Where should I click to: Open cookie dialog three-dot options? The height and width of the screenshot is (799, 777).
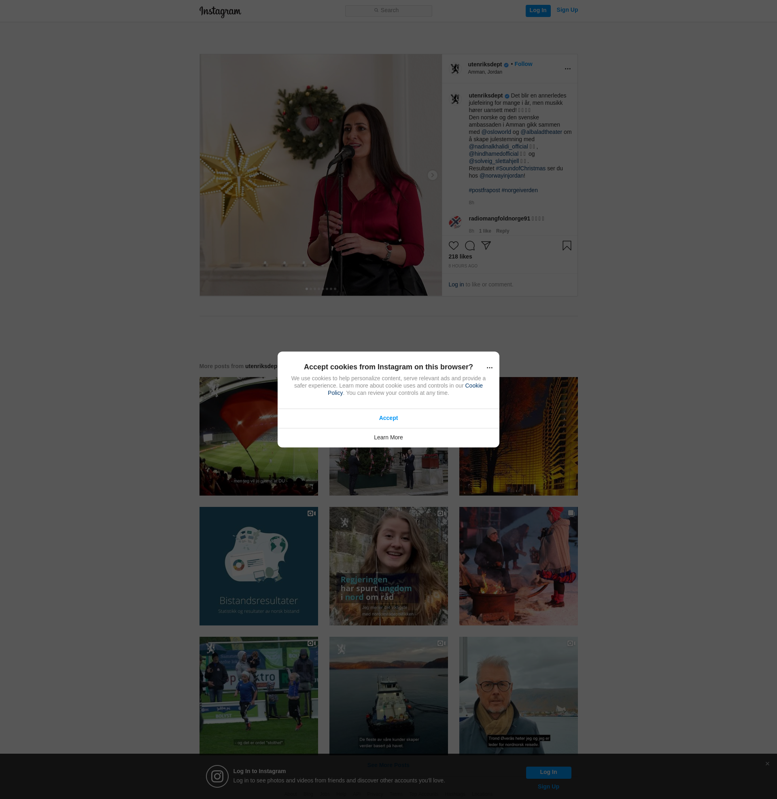coord(489,367)
